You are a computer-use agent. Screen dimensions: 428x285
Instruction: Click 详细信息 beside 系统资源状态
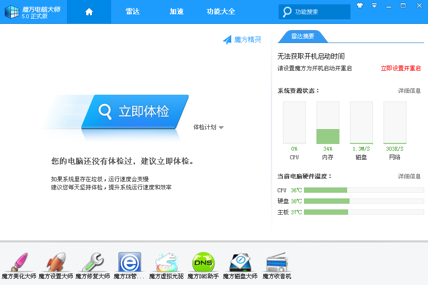pos(409,91)
